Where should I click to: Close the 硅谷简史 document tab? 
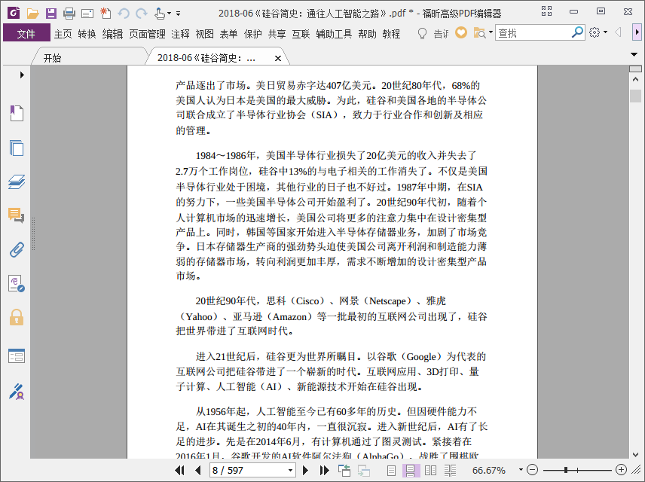coord(278,59)
